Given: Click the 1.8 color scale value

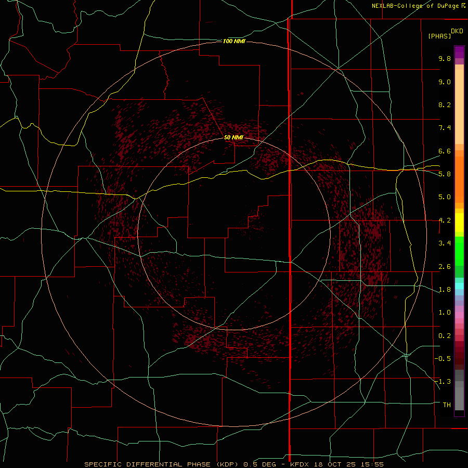Looking at the screenshot, I should tap(445, 290).
